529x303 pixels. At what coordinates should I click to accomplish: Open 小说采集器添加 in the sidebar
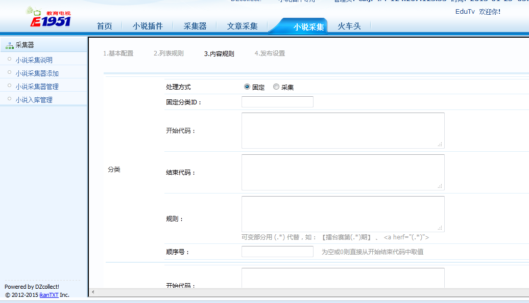[37, 73]
